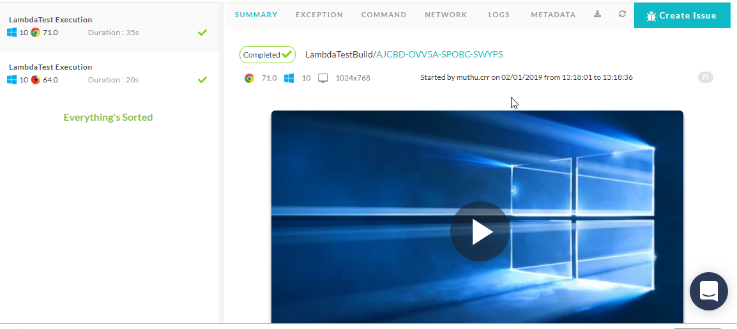Click Windows icon in Chrome execution row

tap(11, 33)
